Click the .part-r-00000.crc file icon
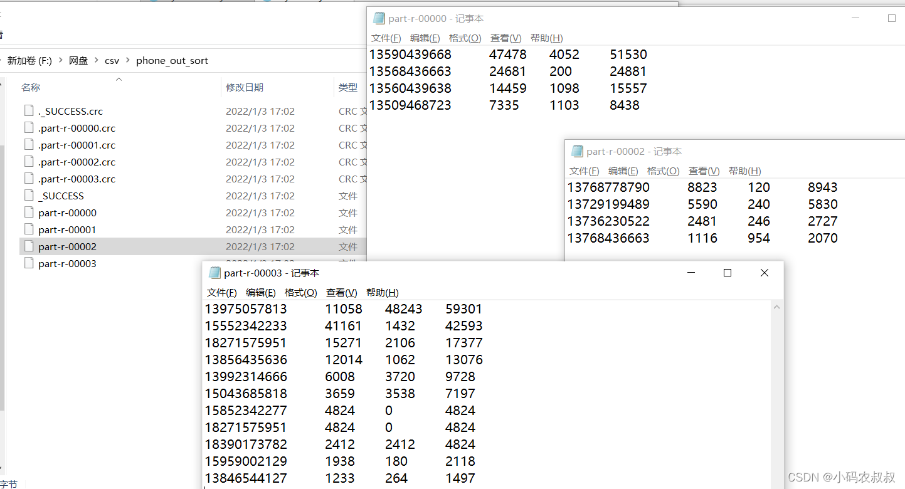The height and width of the screenshot is (489, 905). pos(28,128)
